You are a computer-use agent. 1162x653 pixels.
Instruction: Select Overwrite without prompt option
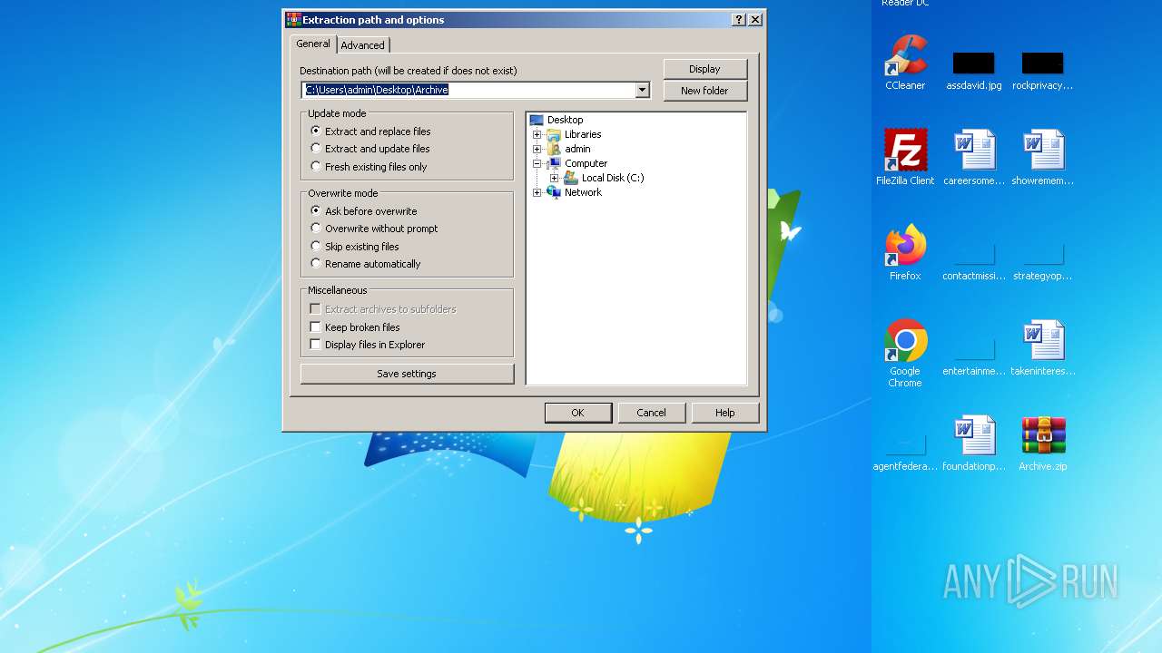click(374, 229)
